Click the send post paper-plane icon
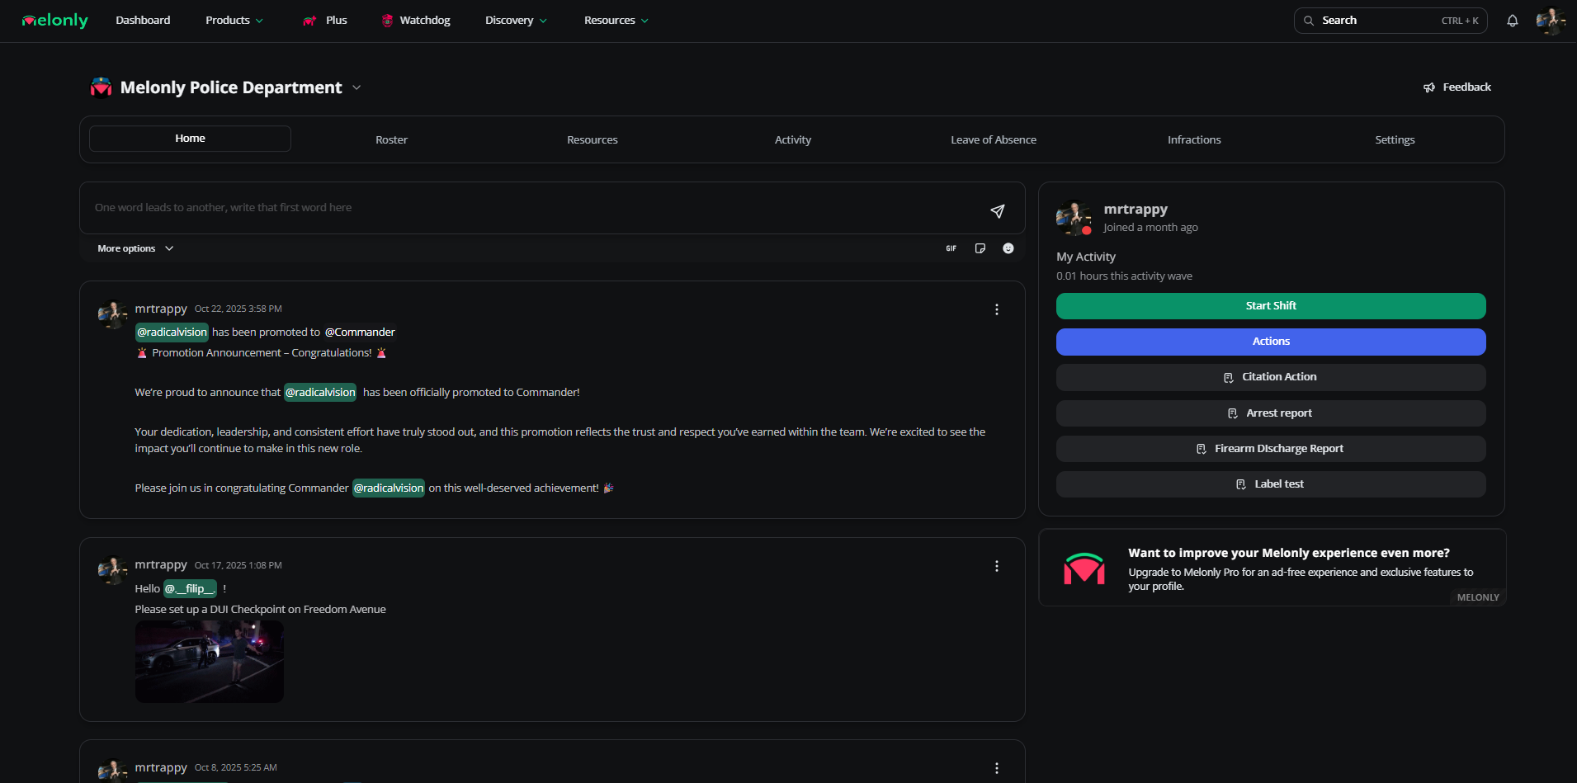This screenshot has height=783, width=1577. tap(997, 211)
